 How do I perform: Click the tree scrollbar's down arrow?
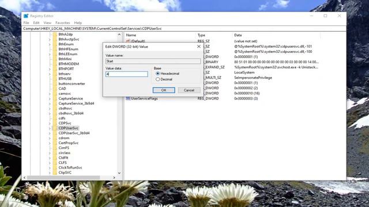click(x=119, y=173)
